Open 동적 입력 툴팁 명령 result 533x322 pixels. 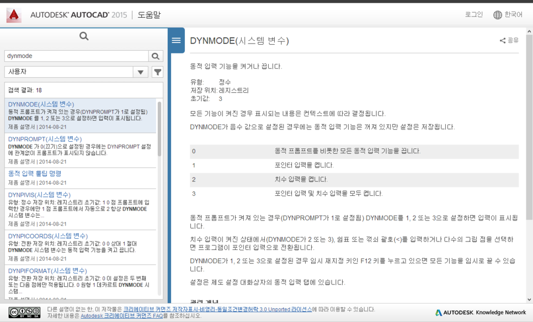pyautogui.click(x=35, y=174)
